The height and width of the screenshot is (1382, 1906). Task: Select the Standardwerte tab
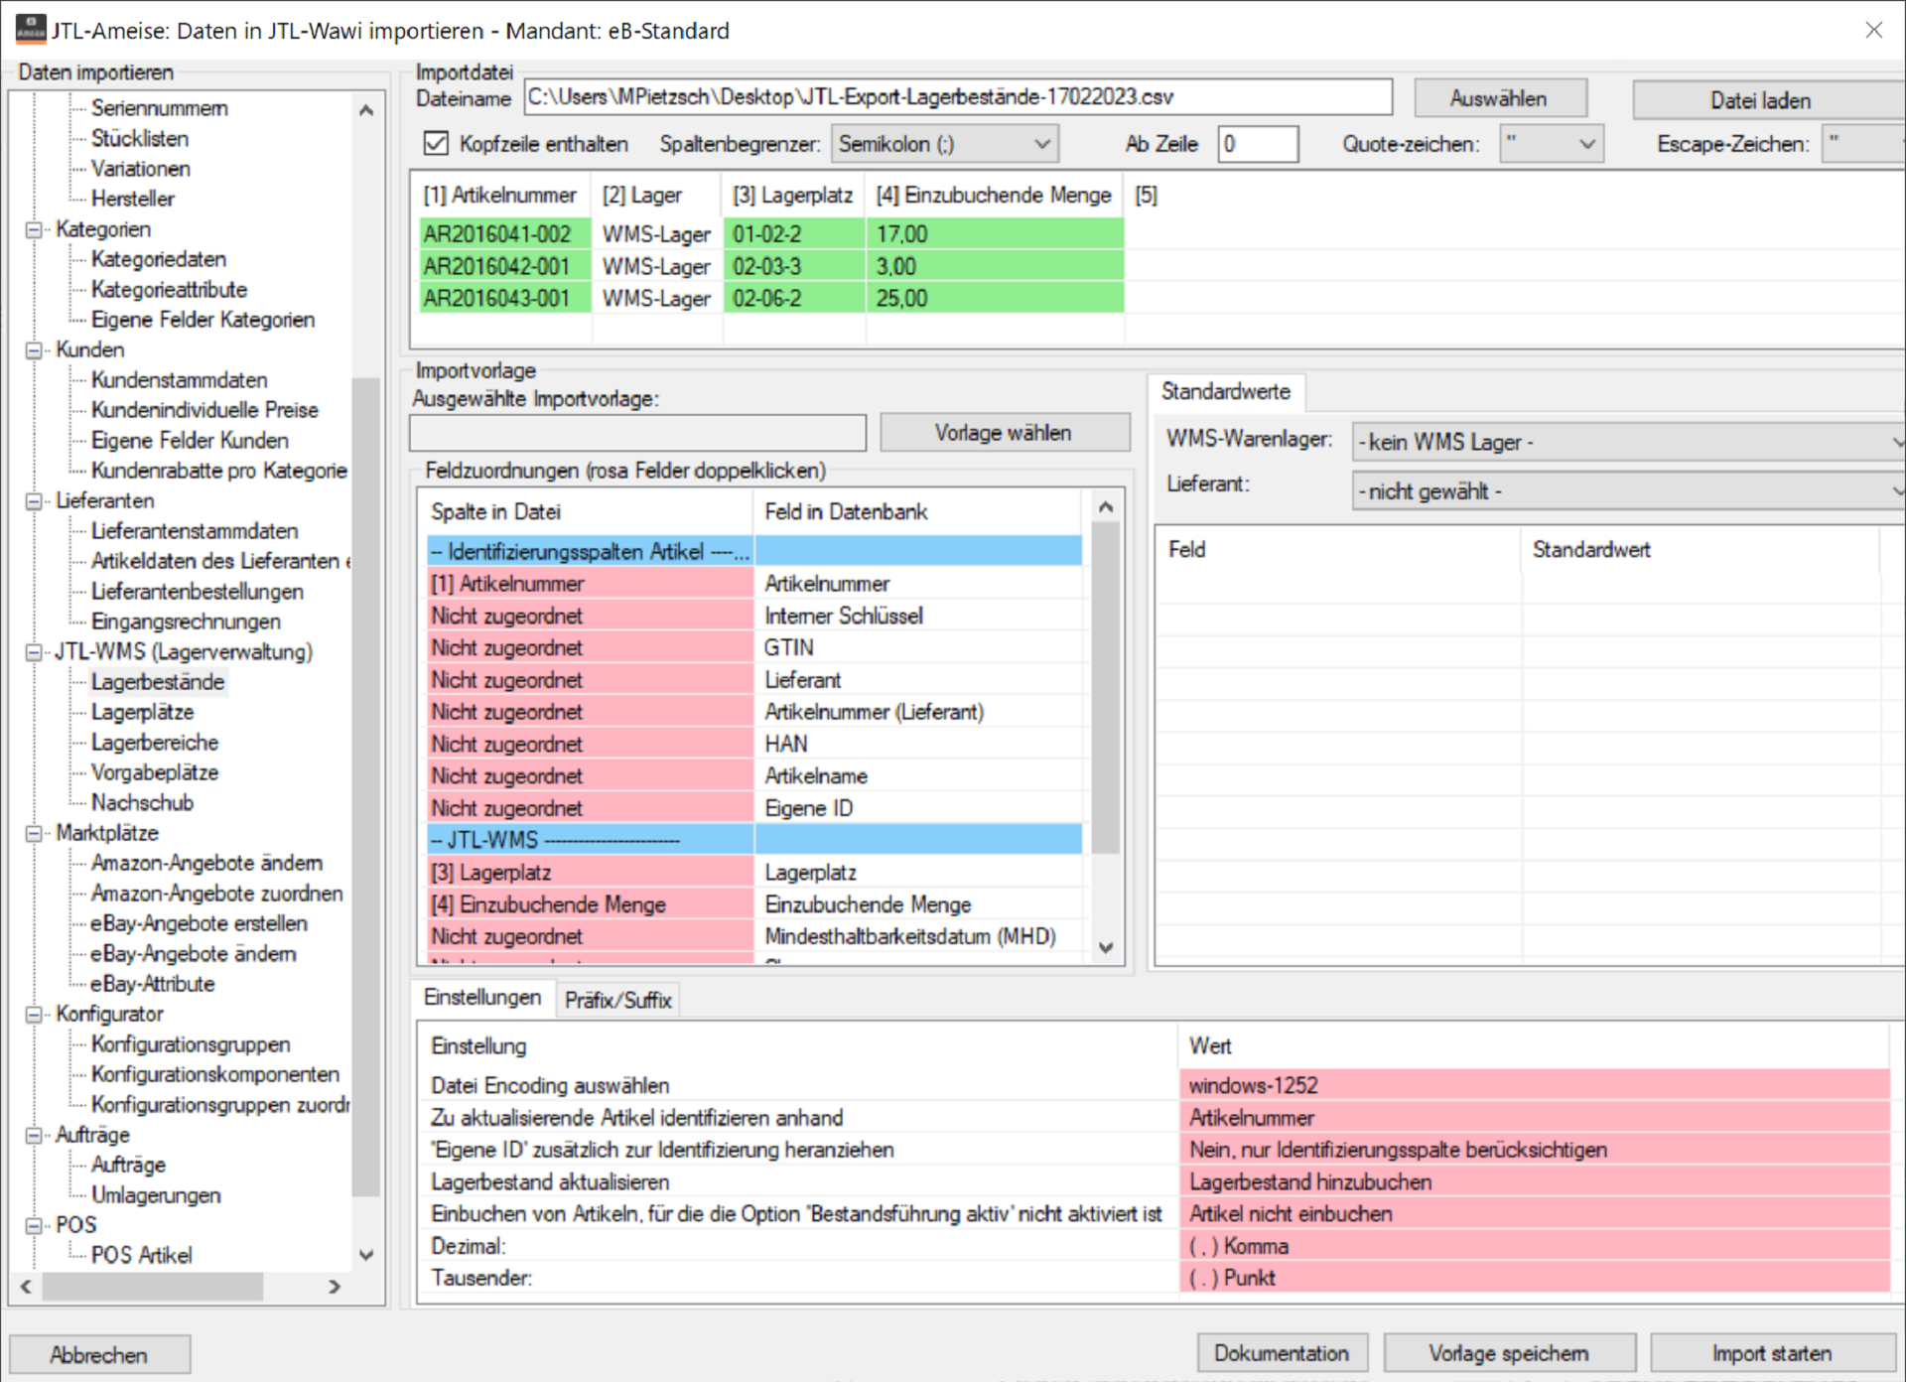point(1225,392)
